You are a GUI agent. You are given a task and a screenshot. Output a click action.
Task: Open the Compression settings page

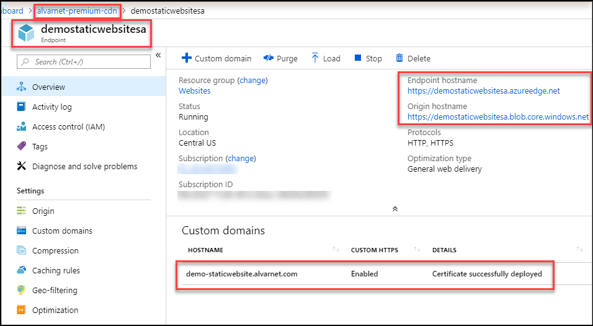[83, 250]
